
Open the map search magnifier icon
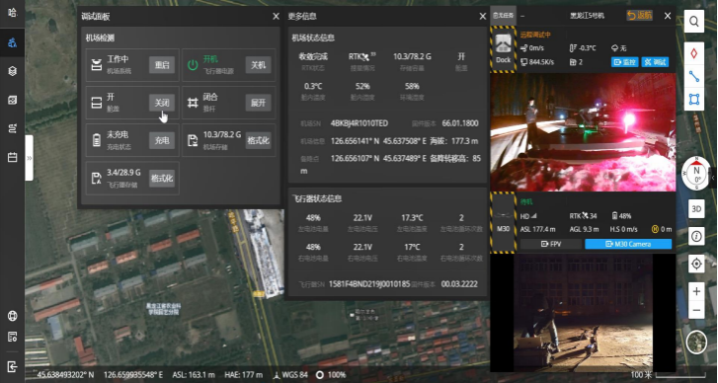(694, 22)
